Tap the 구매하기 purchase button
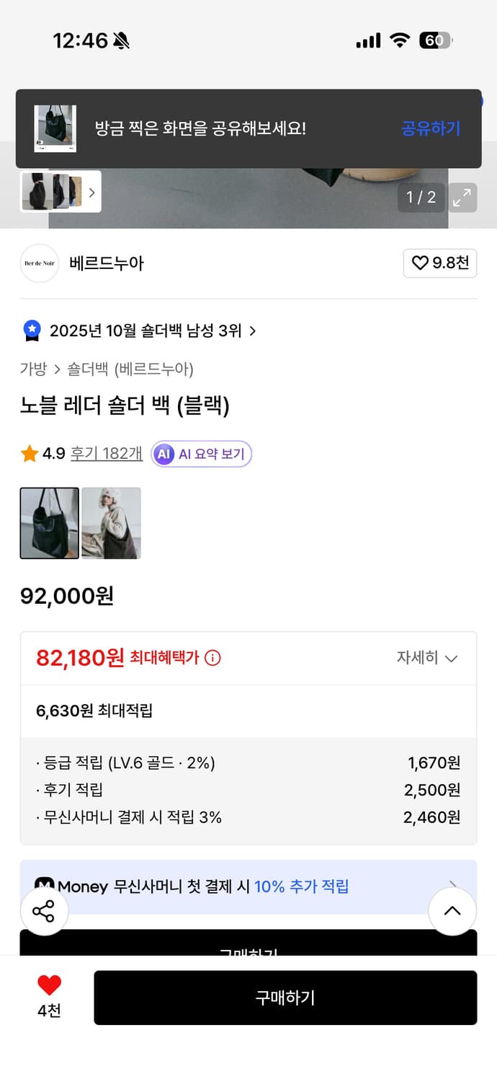This screenshot has height=1082, width=497. (285, 998)
